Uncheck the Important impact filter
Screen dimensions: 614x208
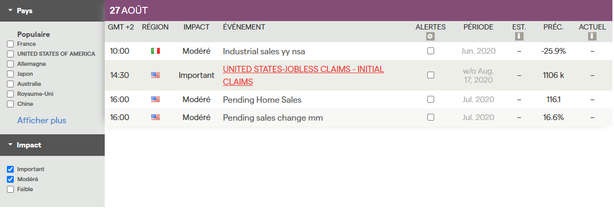pos(11,170)
